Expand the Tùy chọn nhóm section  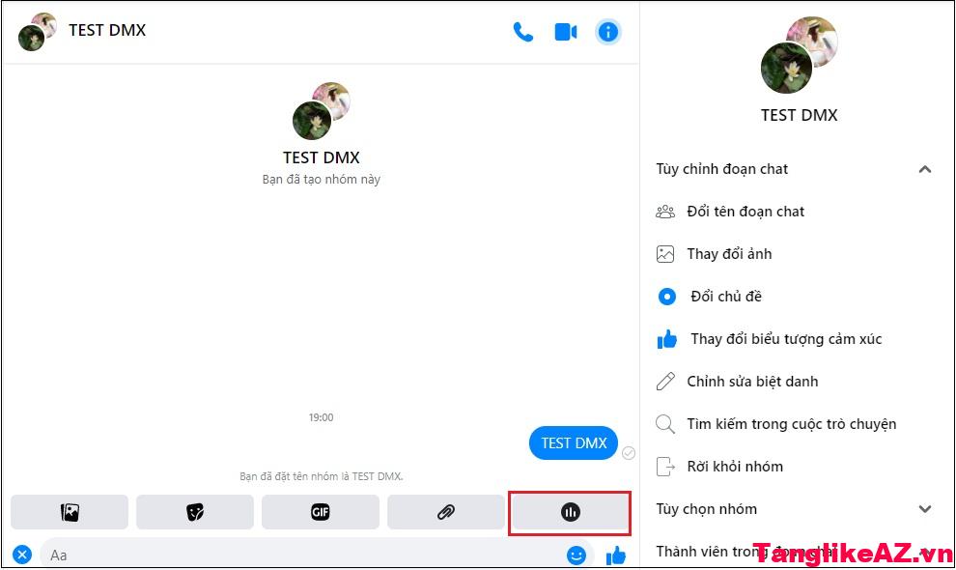tap(924, 508)
